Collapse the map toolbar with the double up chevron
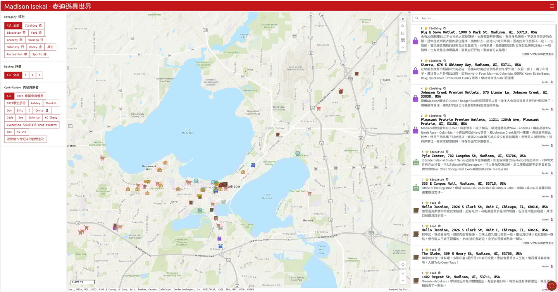558x292 pixels. (403, 19)
